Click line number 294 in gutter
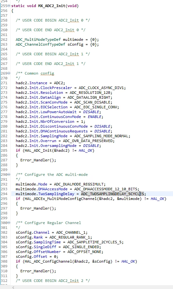 4,194
